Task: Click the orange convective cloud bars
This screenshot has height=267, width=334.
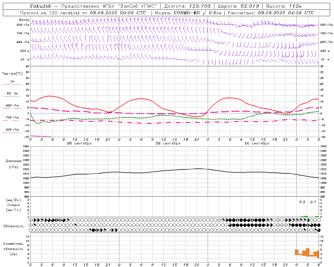Action: coord(307,253)
